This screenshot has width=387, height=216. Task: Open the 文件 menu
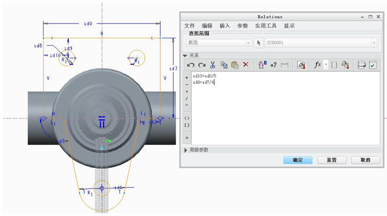189,26
